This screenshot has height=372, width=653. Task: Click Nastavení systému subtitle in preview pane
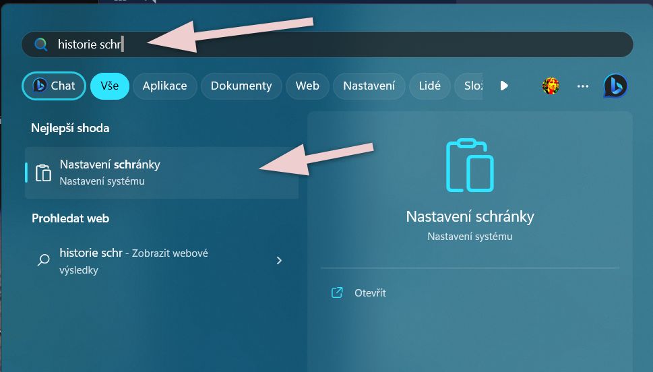pyautogui.click(x=470, y=236)
